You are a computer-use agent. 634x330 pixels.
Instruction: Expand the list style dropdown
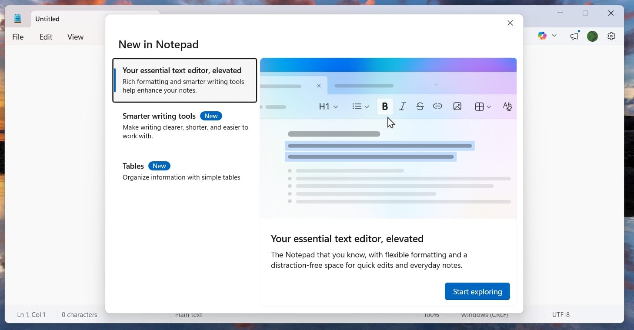coord(360,106)
